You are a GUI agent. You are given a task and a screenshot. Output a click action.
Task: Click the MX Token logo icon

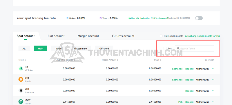tap(21, 68)
